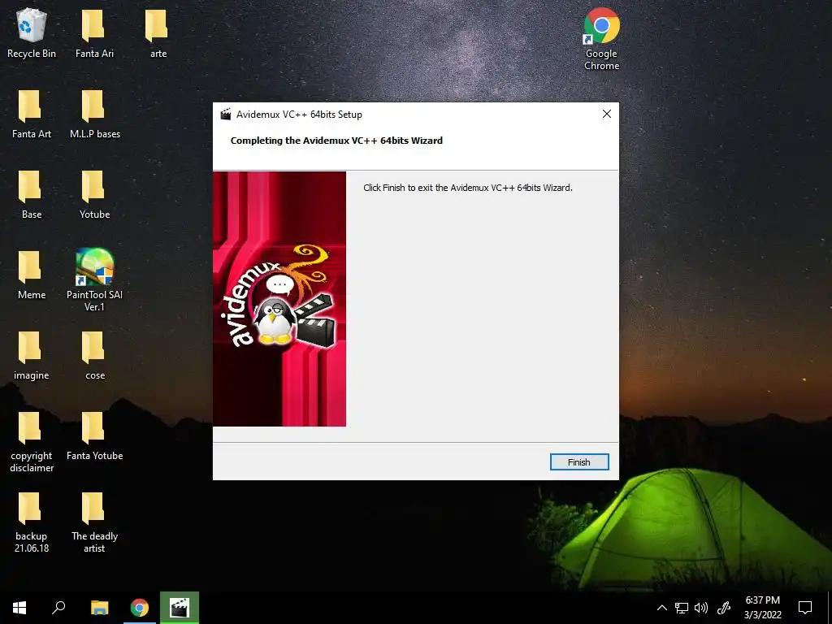Show hidden system tray icons
The image size is (832, 624).
point(661,608)
